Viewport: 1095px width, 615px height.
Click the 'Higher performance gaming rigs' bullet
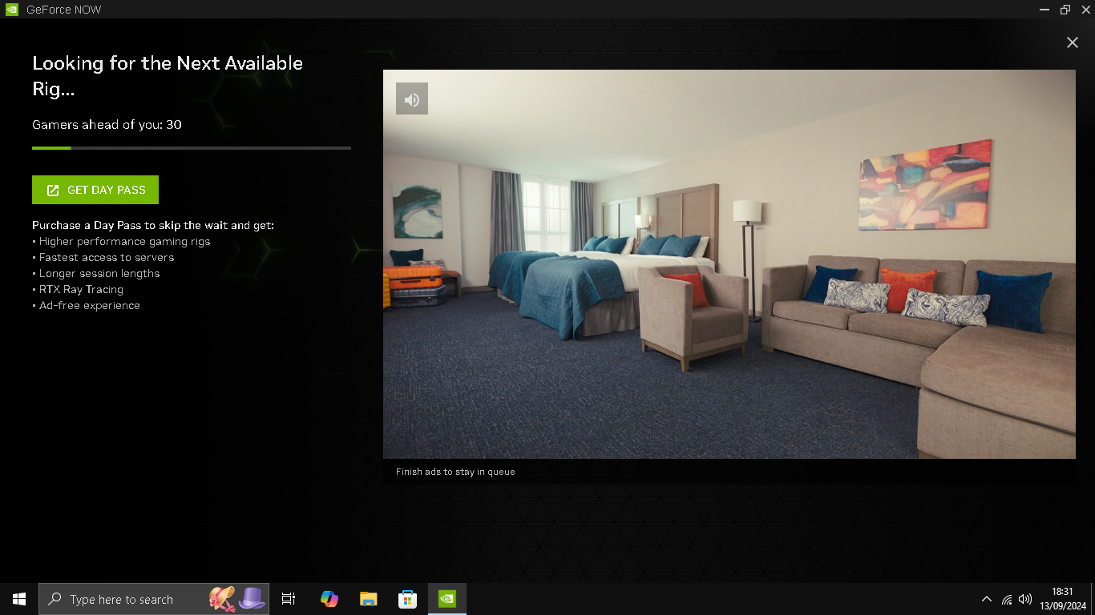coord(121,241)
